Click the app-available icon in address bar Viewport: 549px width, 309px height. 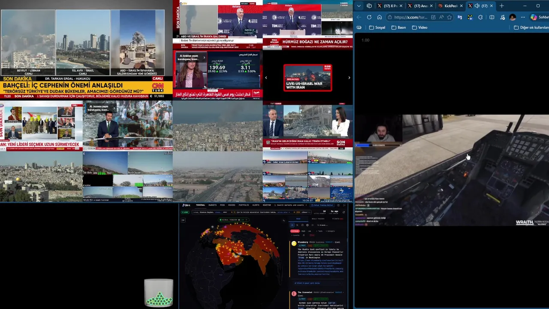point(433,17)
